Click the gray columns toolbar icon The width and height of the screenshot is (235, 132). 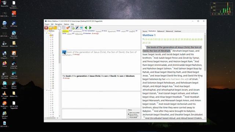64,28
